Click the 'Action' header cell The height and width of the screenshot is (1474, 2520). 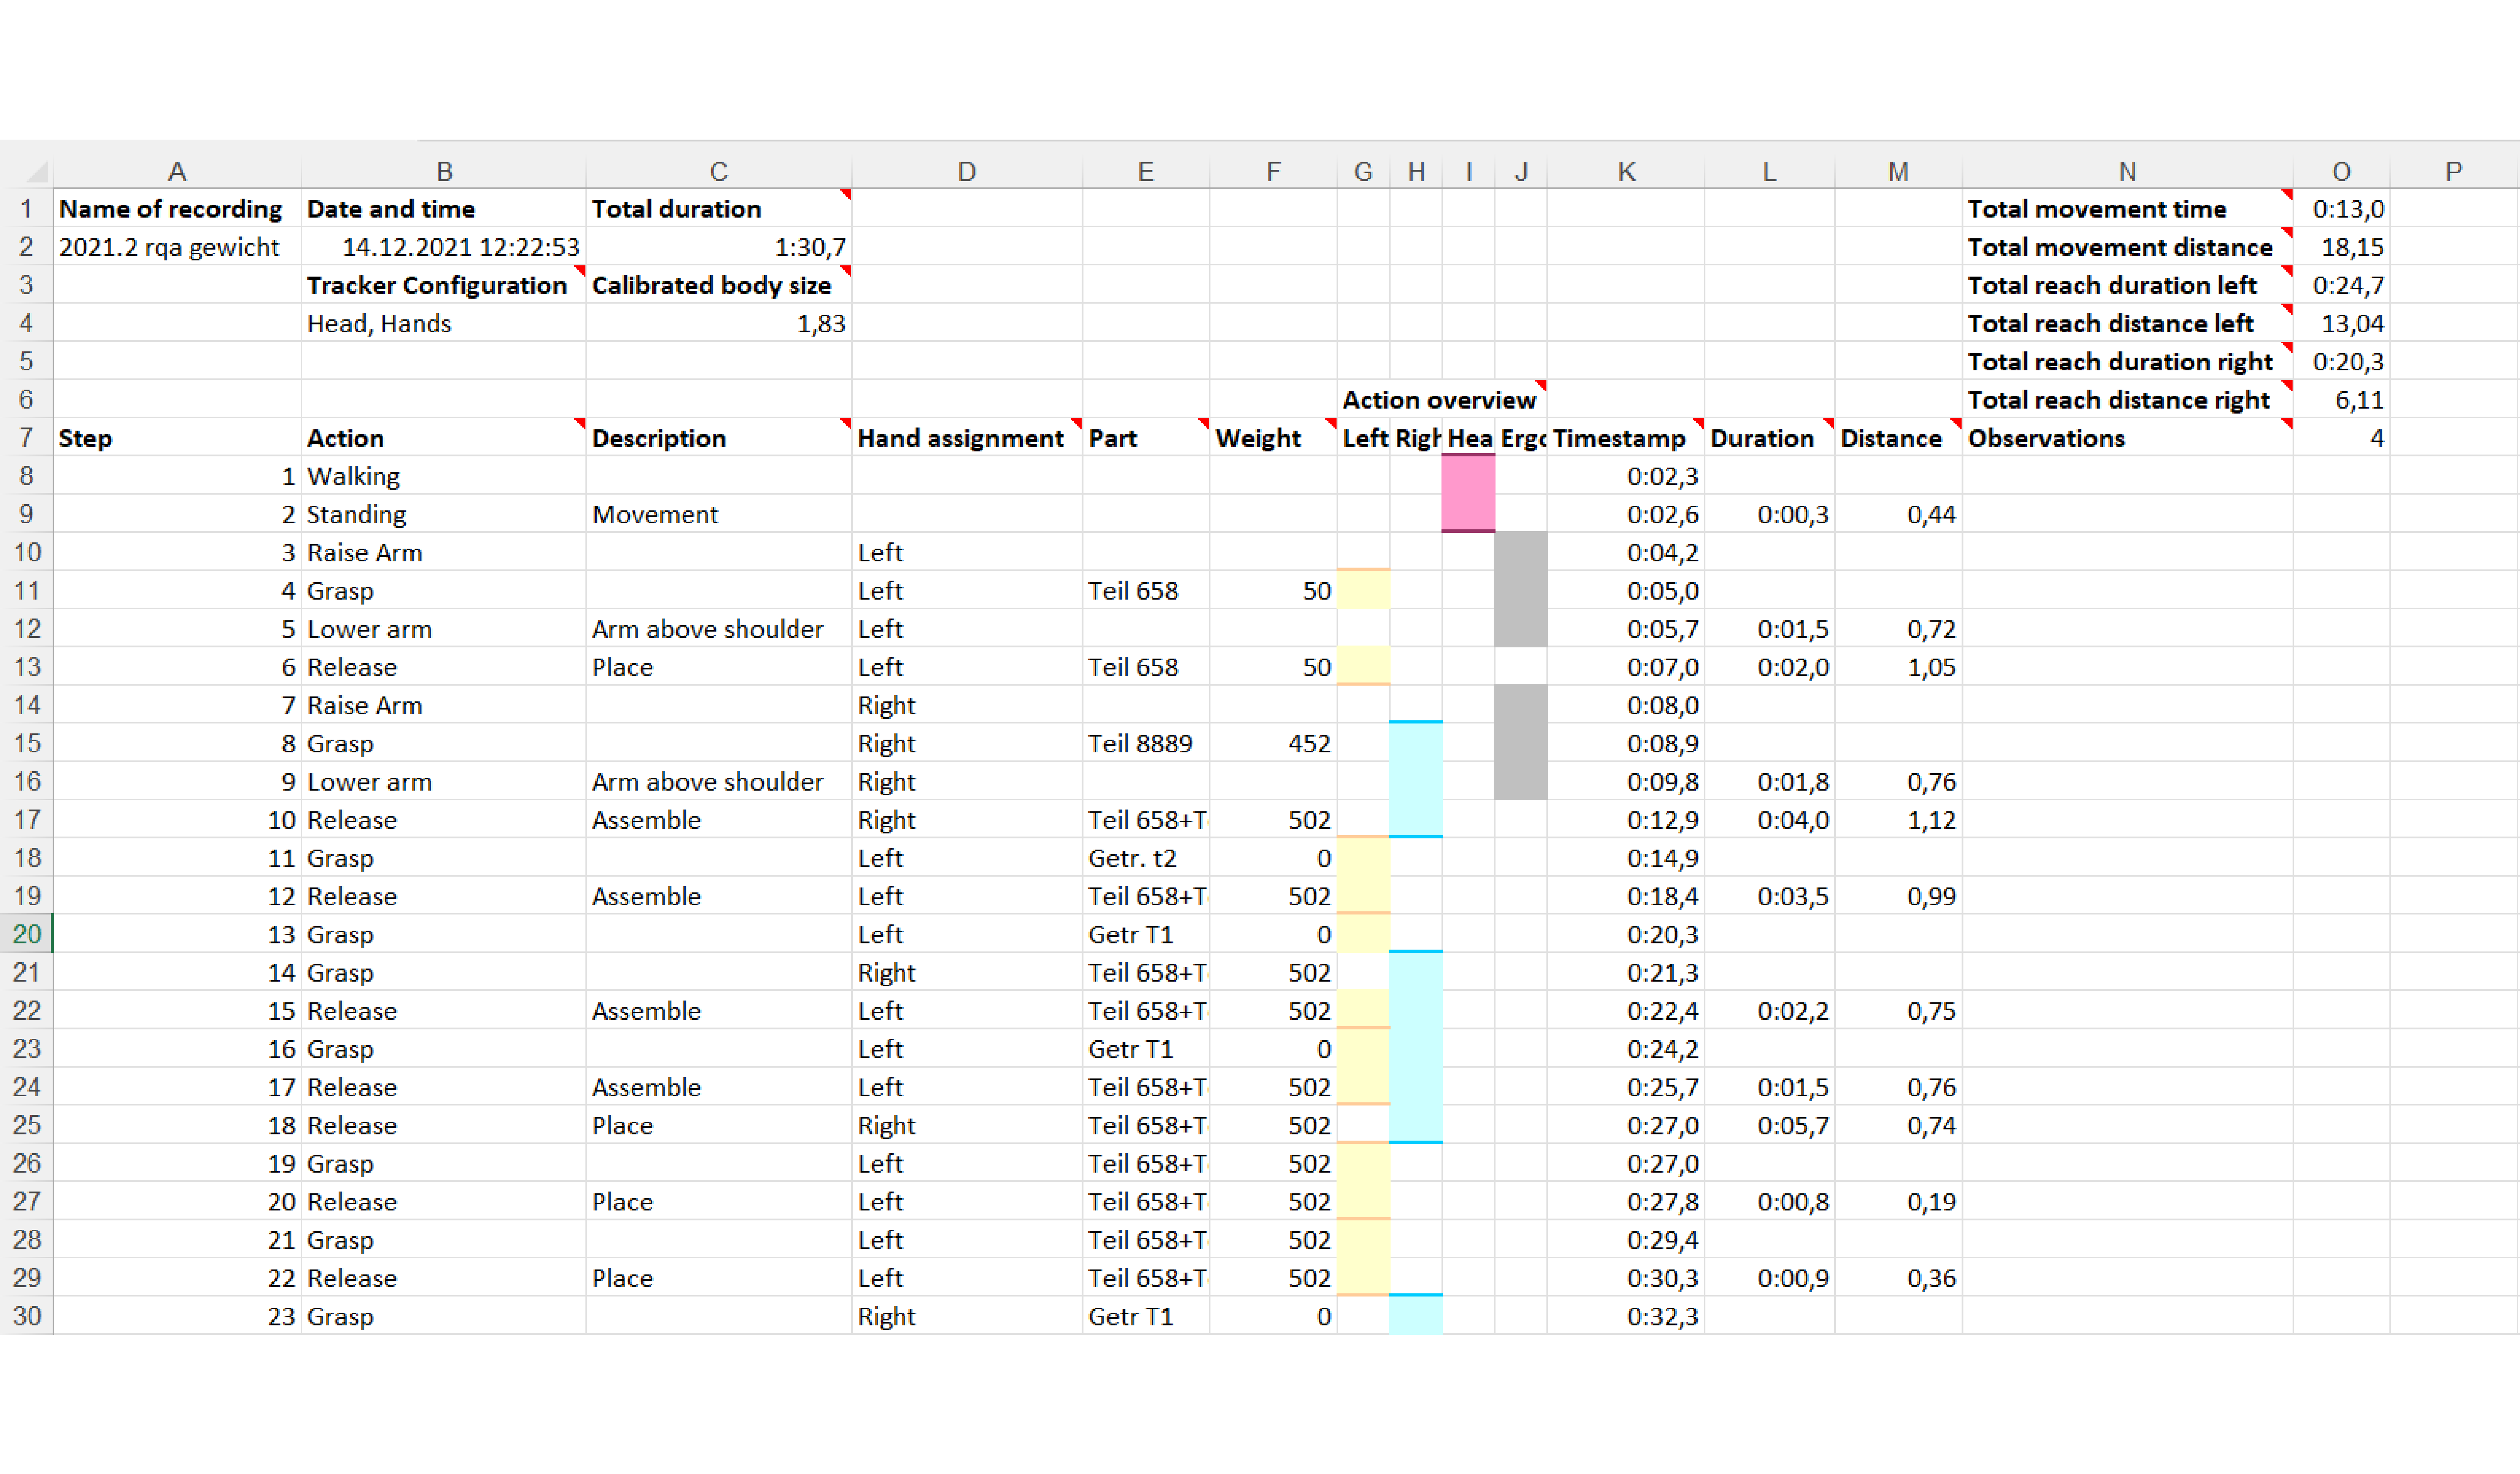(x=444, y=437)
